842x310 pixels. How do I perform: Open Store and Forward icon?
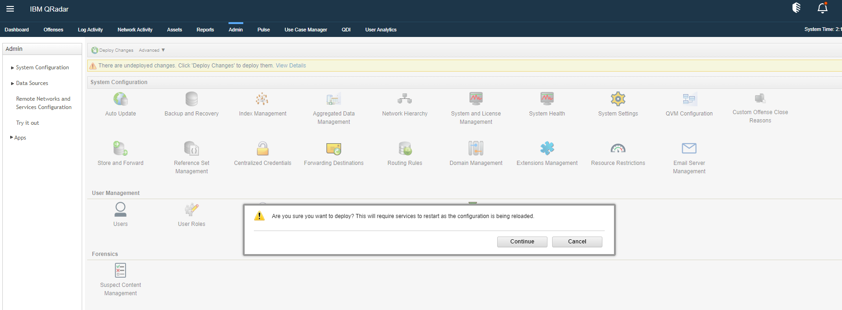(x=120, y=148)
